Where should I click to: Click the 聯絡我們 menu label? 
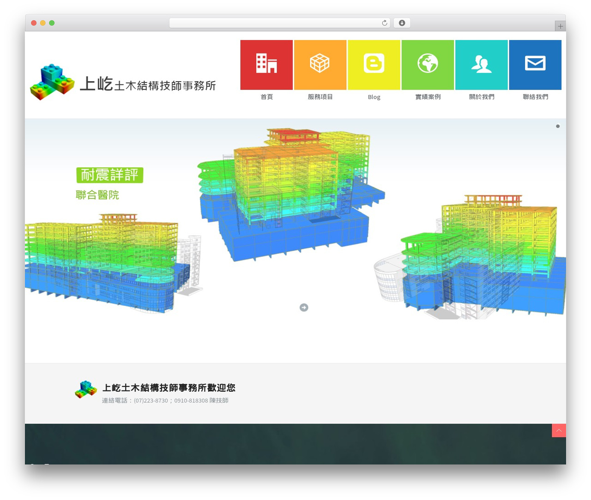535,97
